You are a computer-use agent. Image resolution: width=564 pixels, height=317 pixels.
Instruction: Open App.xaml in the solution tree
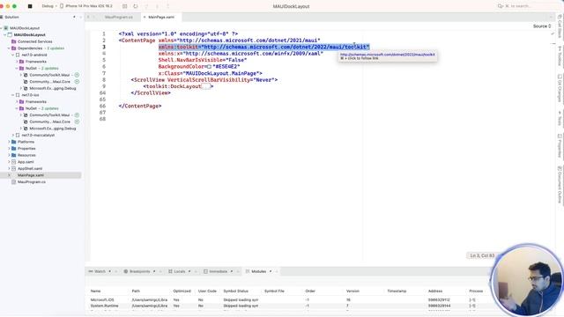click(26, 162)
